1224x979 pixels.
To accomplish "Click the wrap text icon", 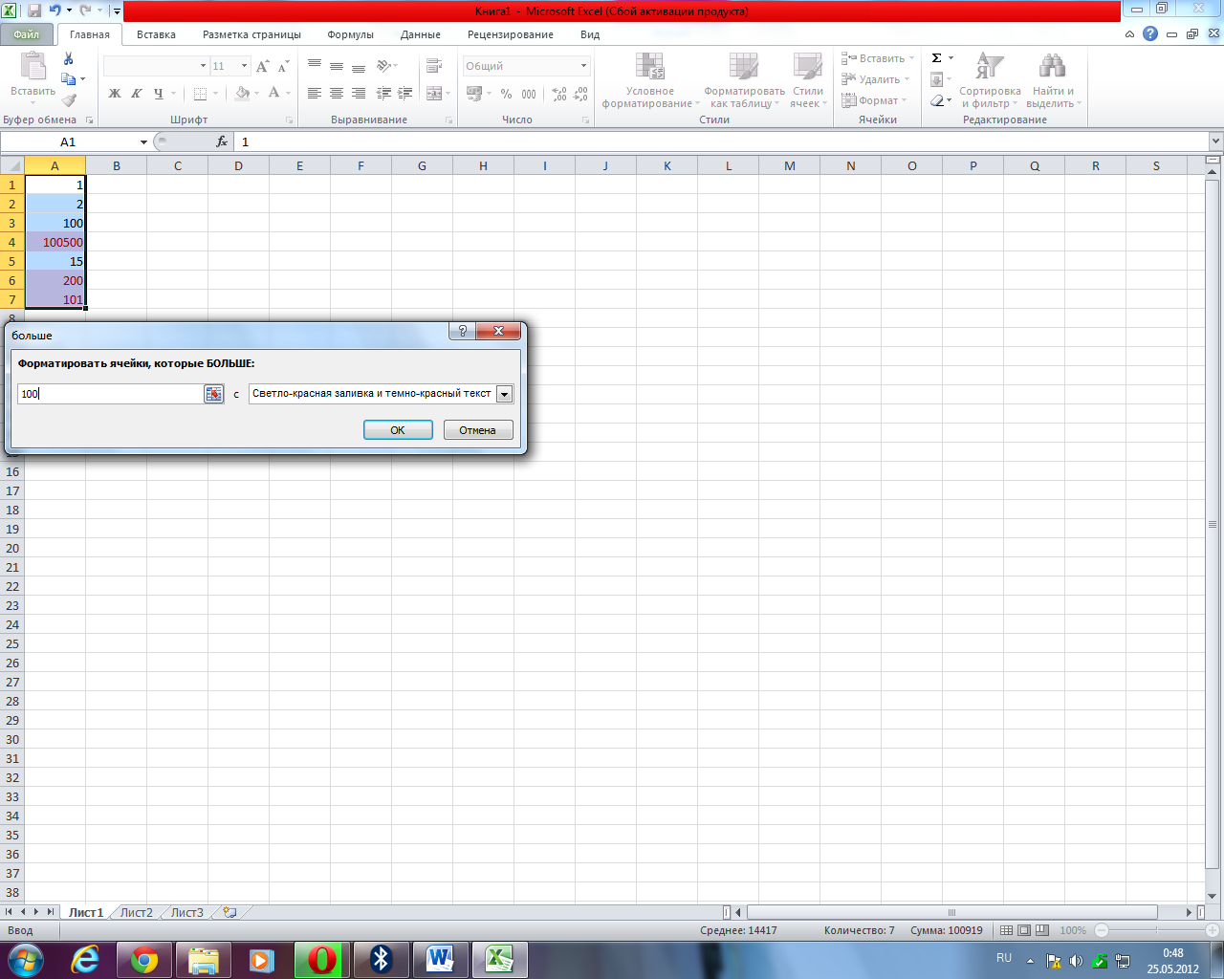I will [x=434, y=66].
